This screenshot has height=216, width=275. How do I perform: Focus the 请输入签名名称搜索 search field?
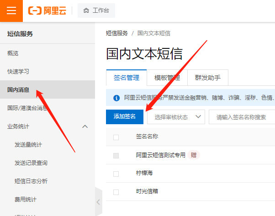(x=242, y=117)
